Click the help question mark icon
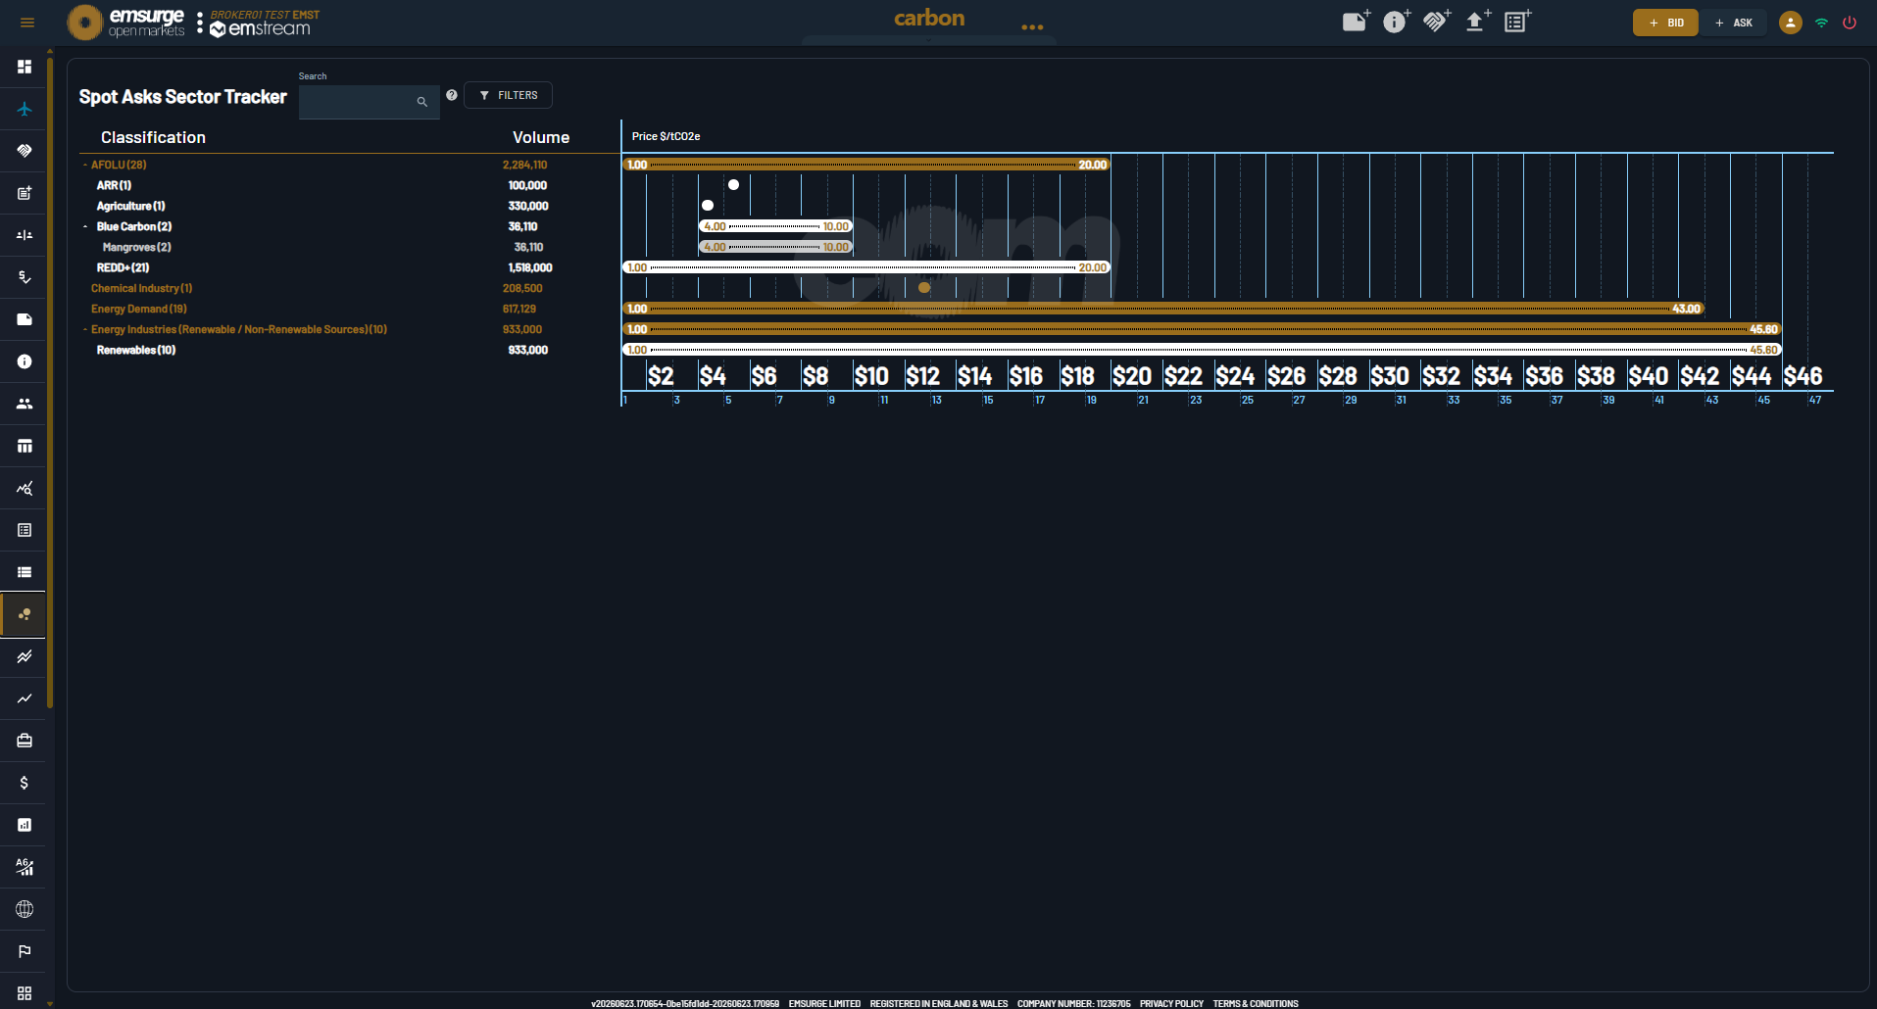This screenshot has width=1877, height=1009. (452, 95)
